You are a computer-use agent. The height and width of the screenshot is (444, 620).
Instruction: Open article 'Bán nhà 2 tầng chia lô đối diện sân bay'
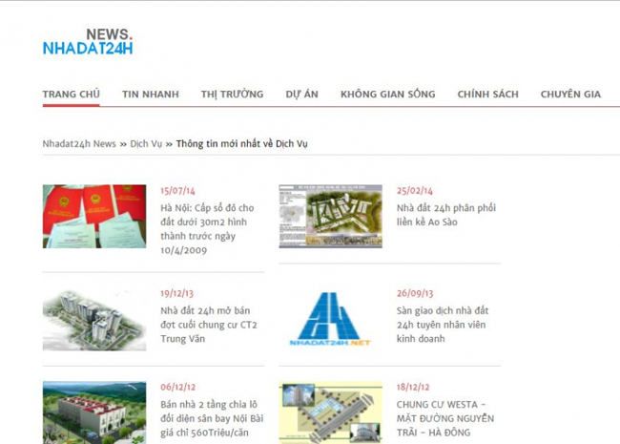point(212,418)
